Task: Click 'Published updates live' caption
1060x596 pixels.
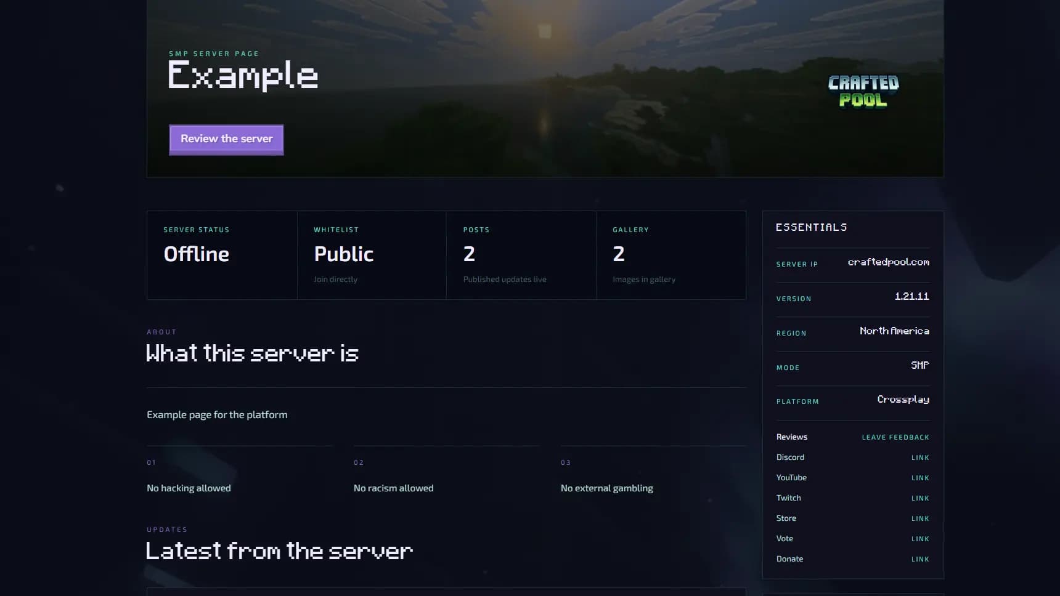Action: [505, 280]
